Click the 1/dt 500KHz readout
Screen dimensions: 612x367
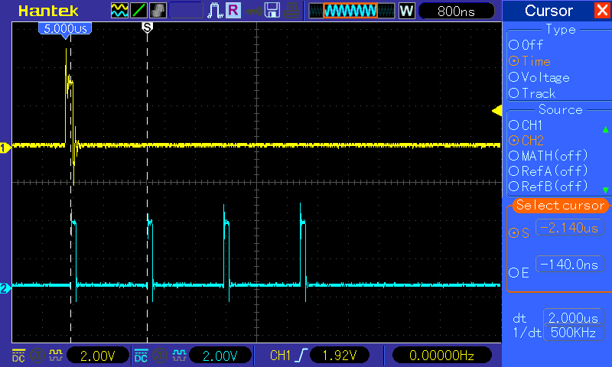point(573,333)
